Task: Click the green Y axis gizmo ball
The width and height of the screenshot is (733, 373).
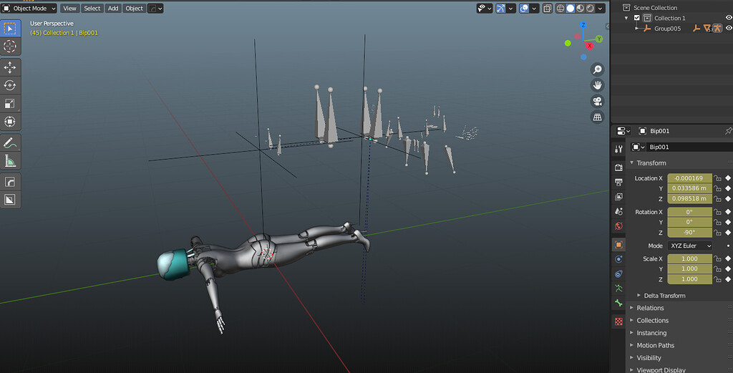Action: click(599, 39)
